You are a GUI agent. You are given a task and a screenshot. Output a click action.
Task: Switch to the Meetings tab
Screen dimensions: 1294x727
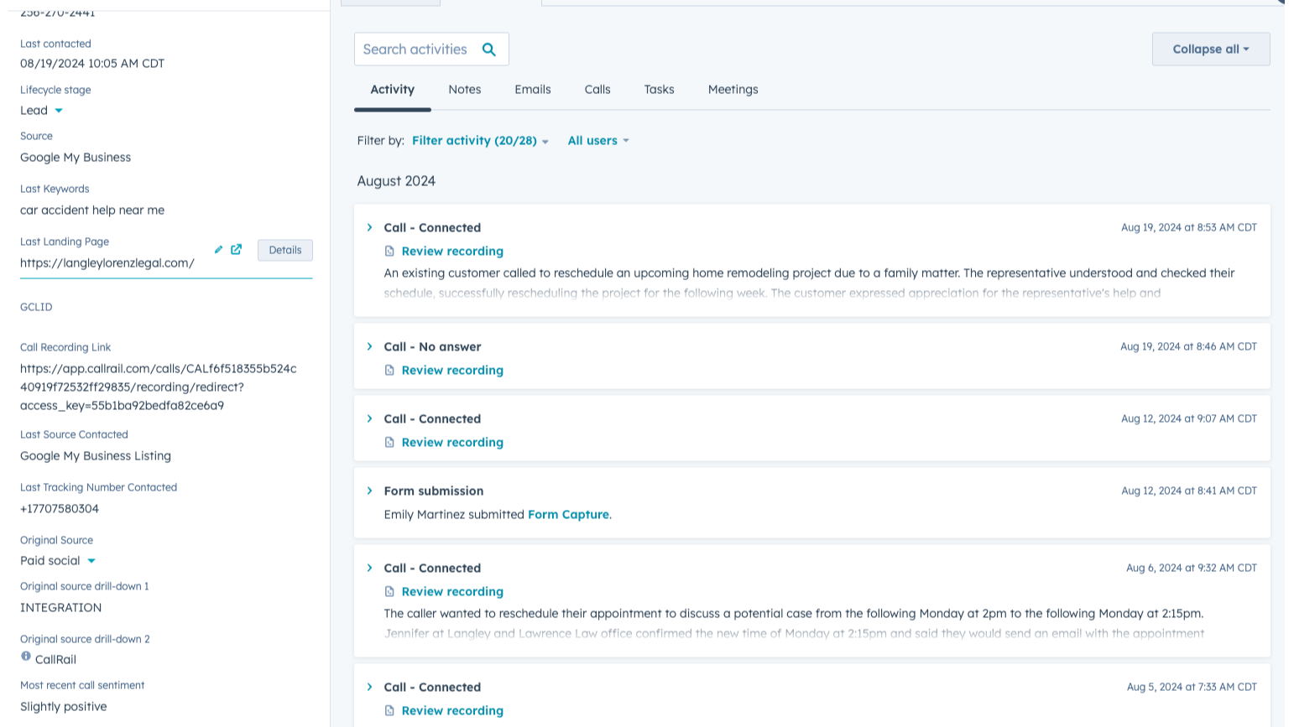(733, 90)
